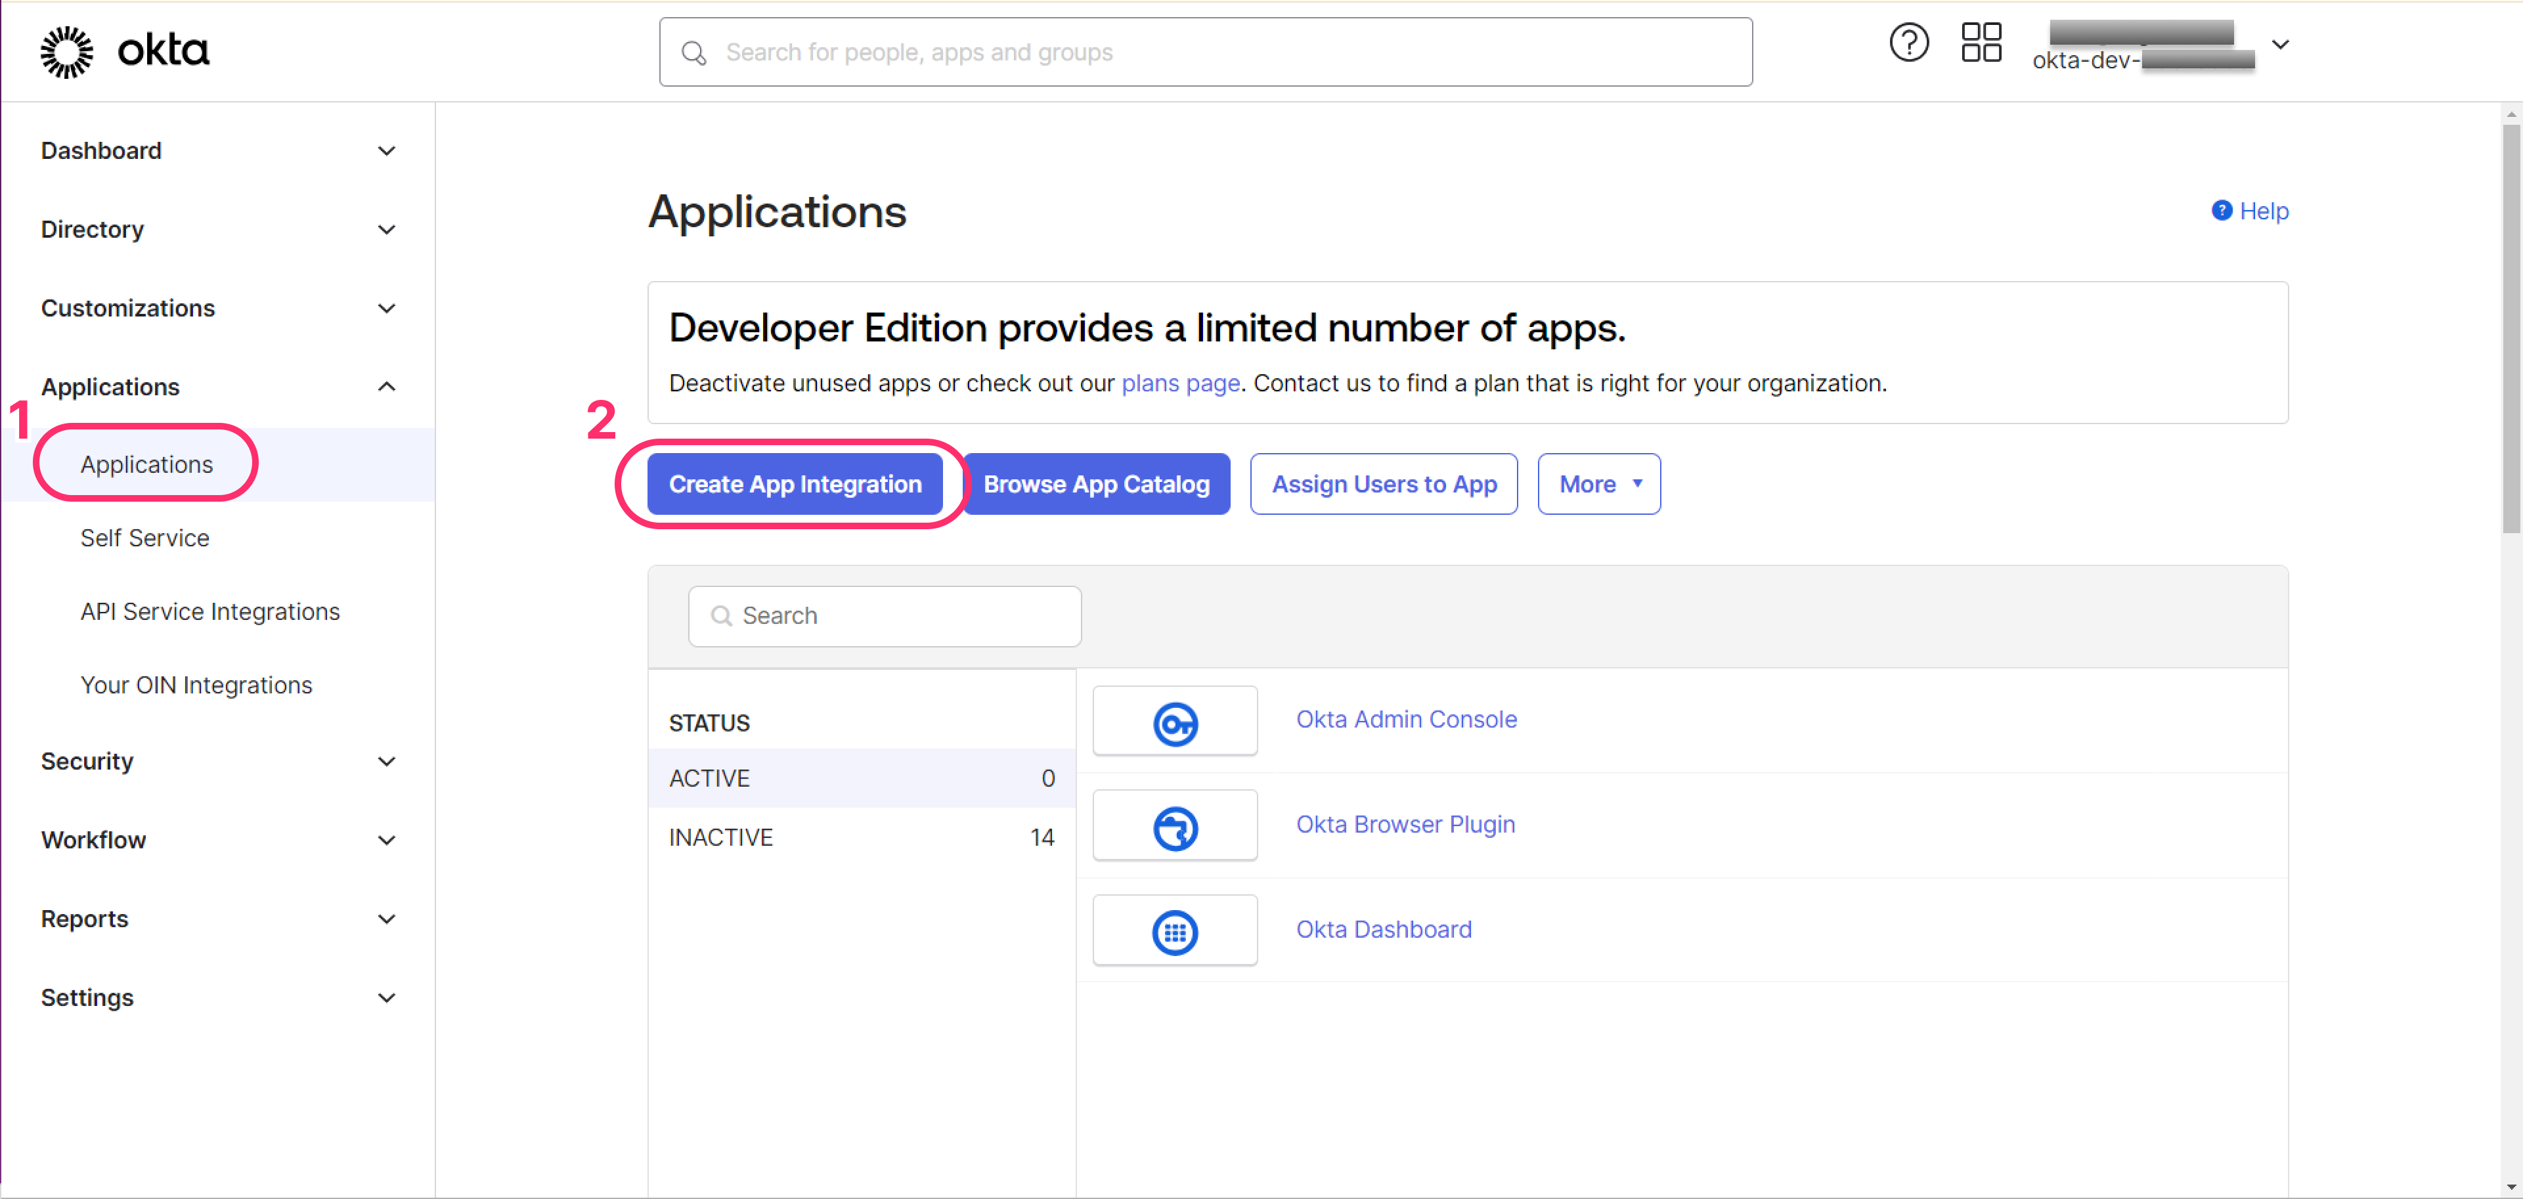Open the help question mark icon
This screenshot has height=1199, width=2523.
pos(1908,43)
